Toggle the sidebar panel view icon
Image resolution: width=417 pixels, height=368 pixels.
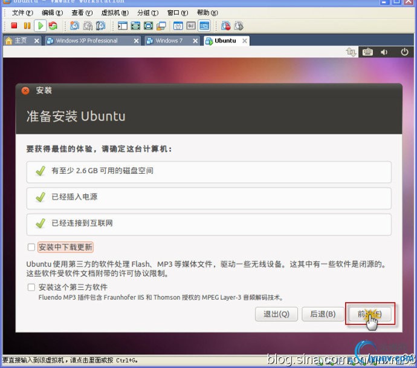click(123, 25)
